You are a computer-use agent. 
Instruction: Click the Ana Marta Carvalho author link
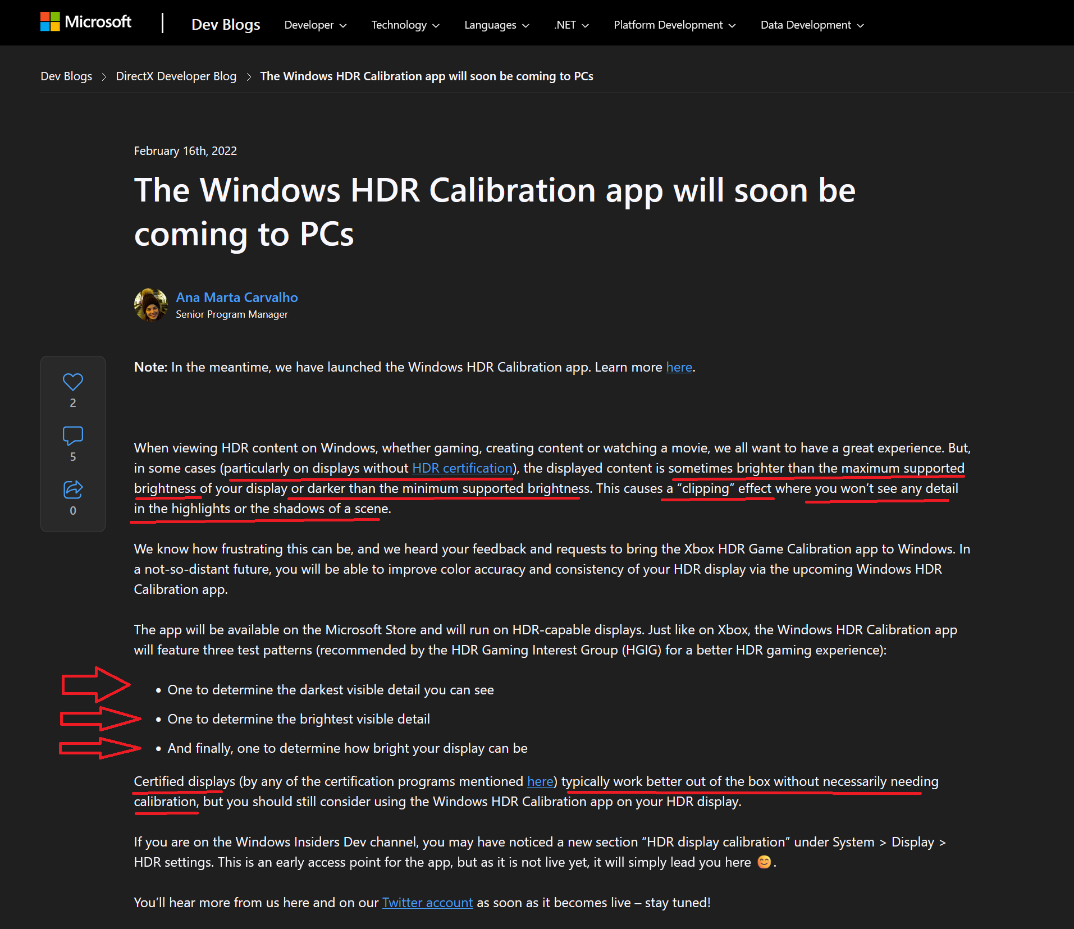click(236, 297)
